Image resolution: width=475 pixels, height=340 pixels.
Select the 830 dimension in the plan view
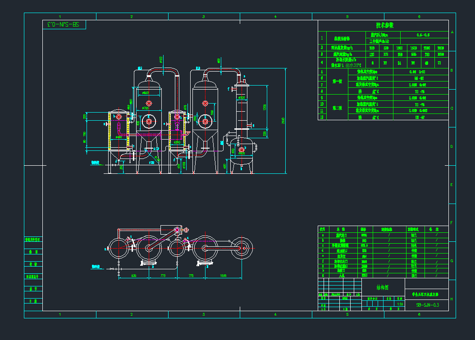134,275
